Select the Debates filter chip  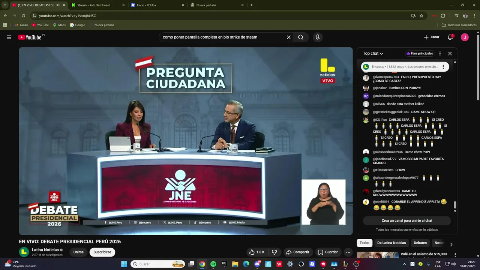pyautogui.click(x=420, y=243)
